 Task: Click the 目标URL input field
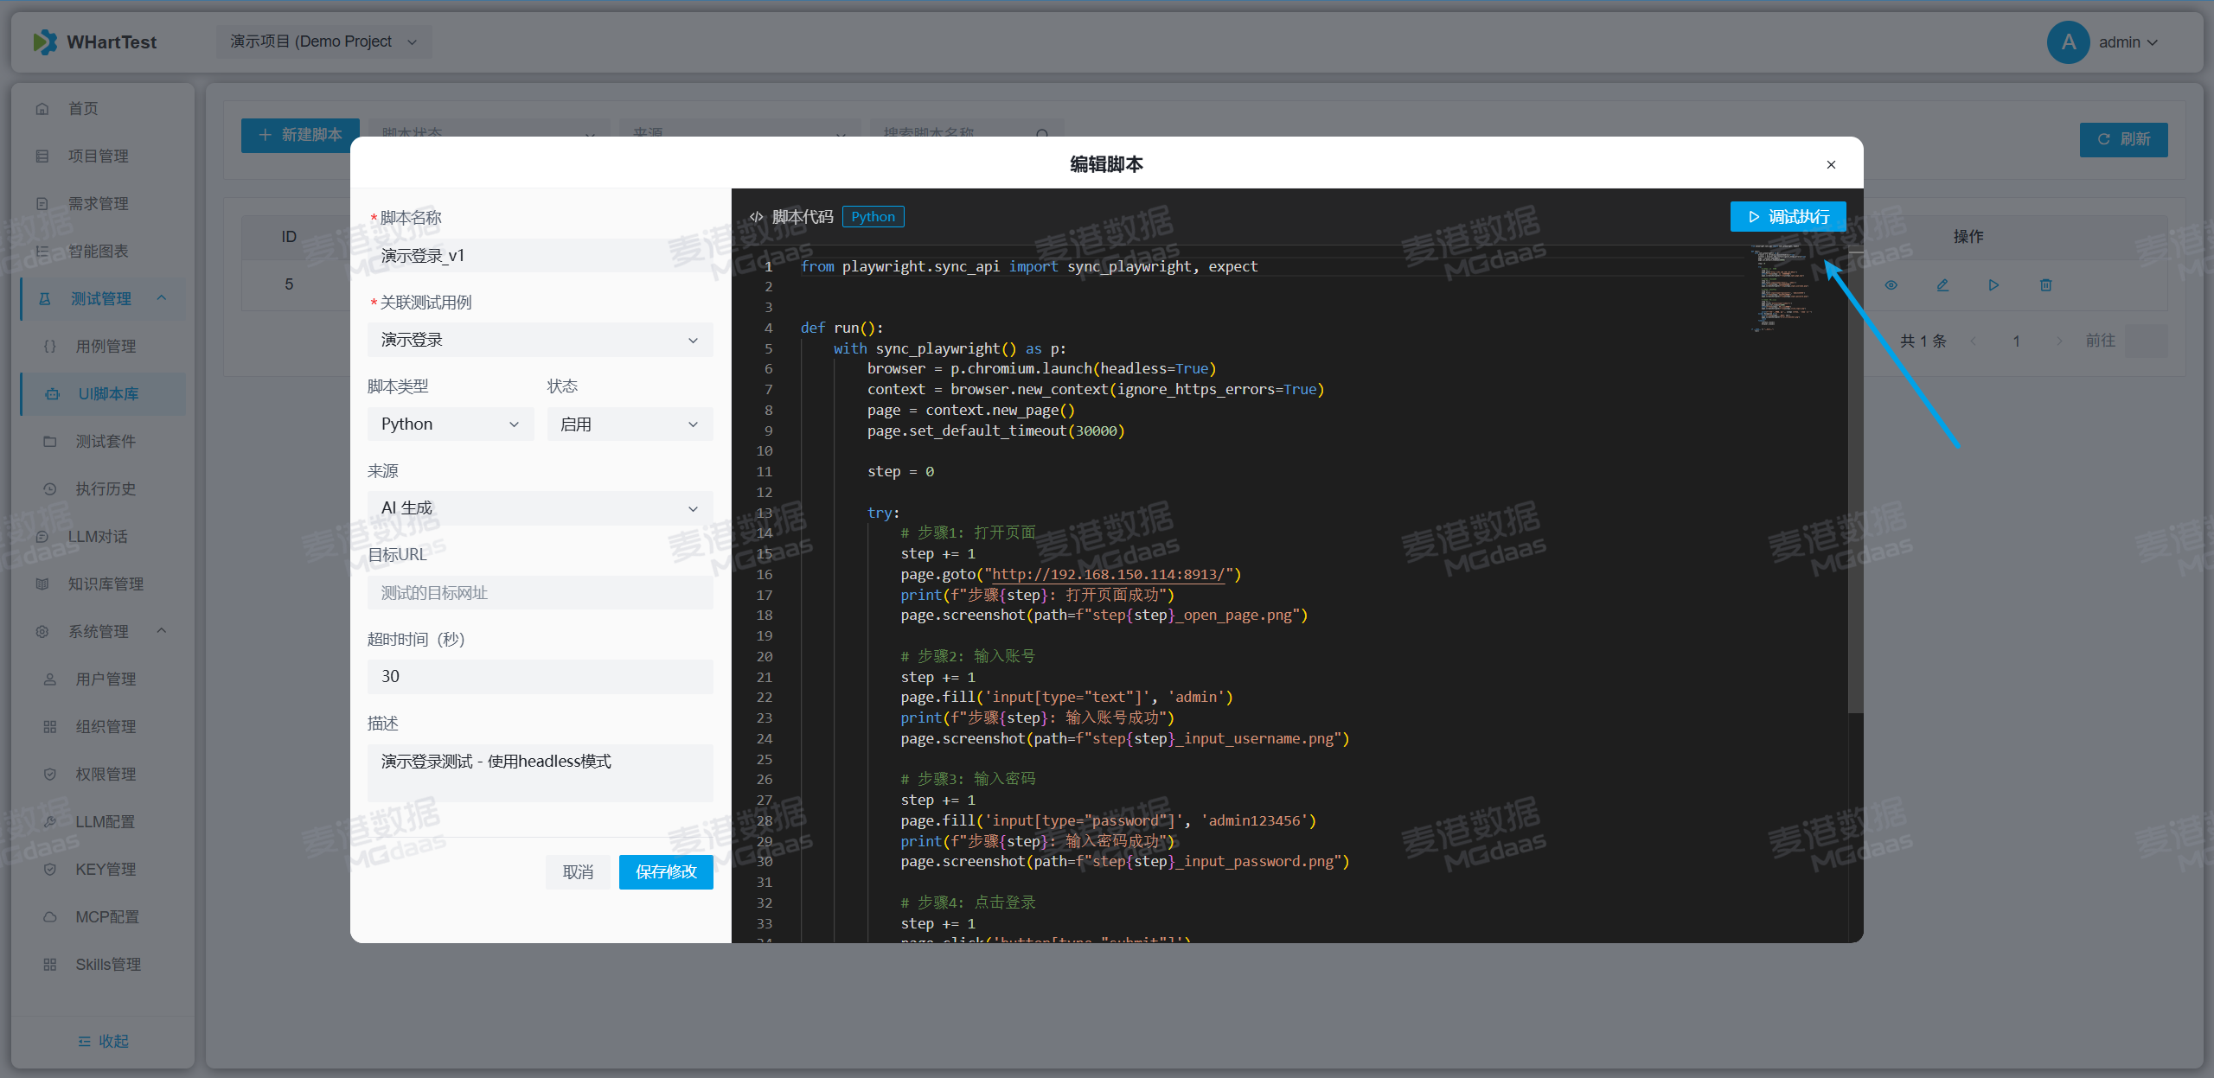click(x=540, y=592)
